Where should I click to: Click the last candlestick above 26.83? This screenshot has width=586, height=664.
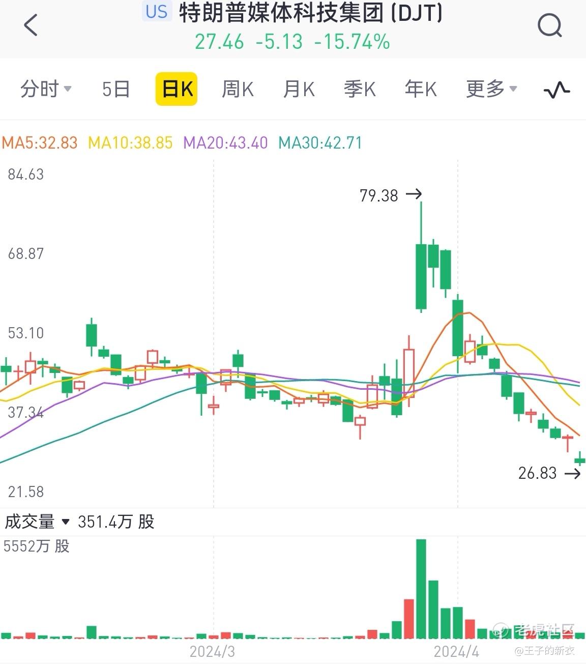point(580,459)
